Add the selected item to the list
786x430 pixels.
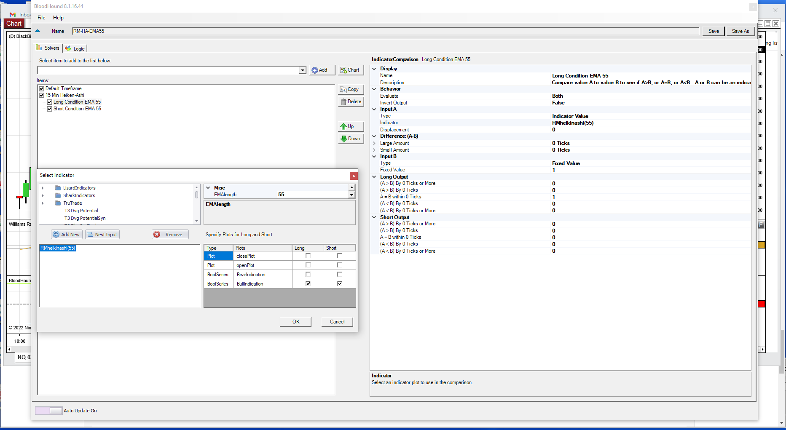point(322,70)
